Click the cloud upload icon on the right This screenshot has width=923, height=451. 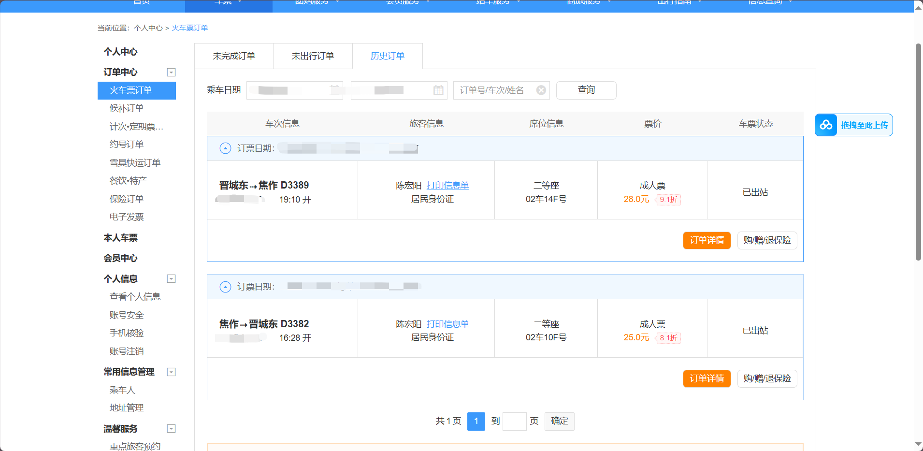(826, 125)
